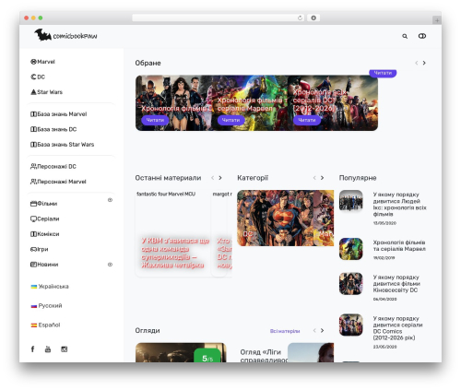Open Персонажі DC
This screenshot has height=390, width=461.
[x=56, y=166]
